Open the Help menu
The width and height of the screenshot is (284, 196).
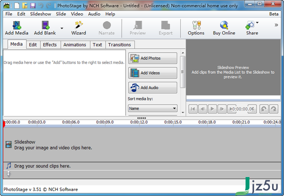coord(110,14)
